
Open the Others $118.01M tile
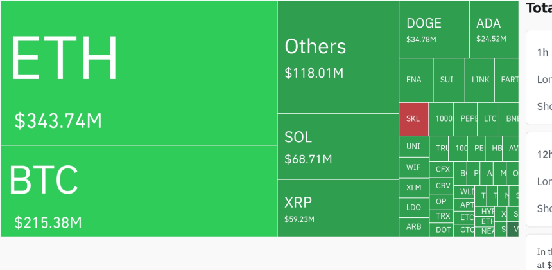[338, 57]
